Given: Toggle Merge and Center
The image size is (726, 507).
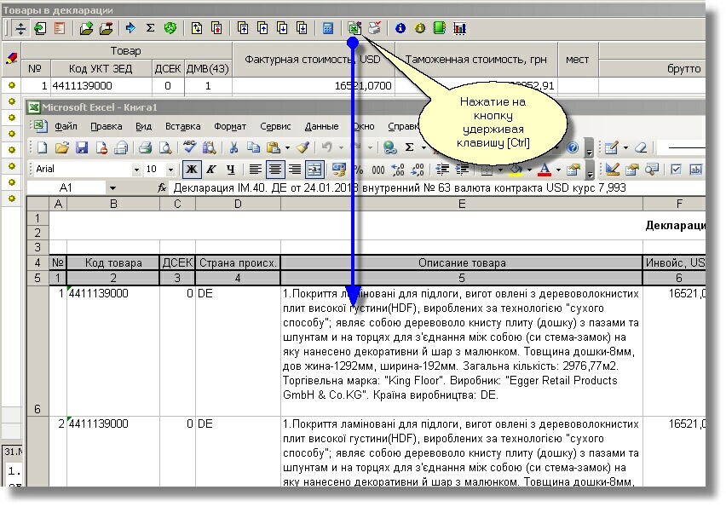Looking at the screenshot, I should pyautogui.click(x=314, y=170).
